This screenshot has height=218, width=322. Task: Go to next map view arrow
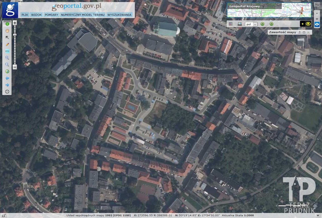[x=7, y=85]
